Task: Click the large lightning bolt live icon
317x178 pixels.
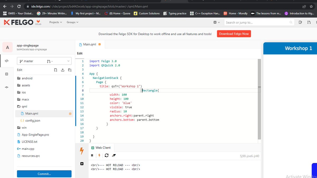Action: point(82,151)
